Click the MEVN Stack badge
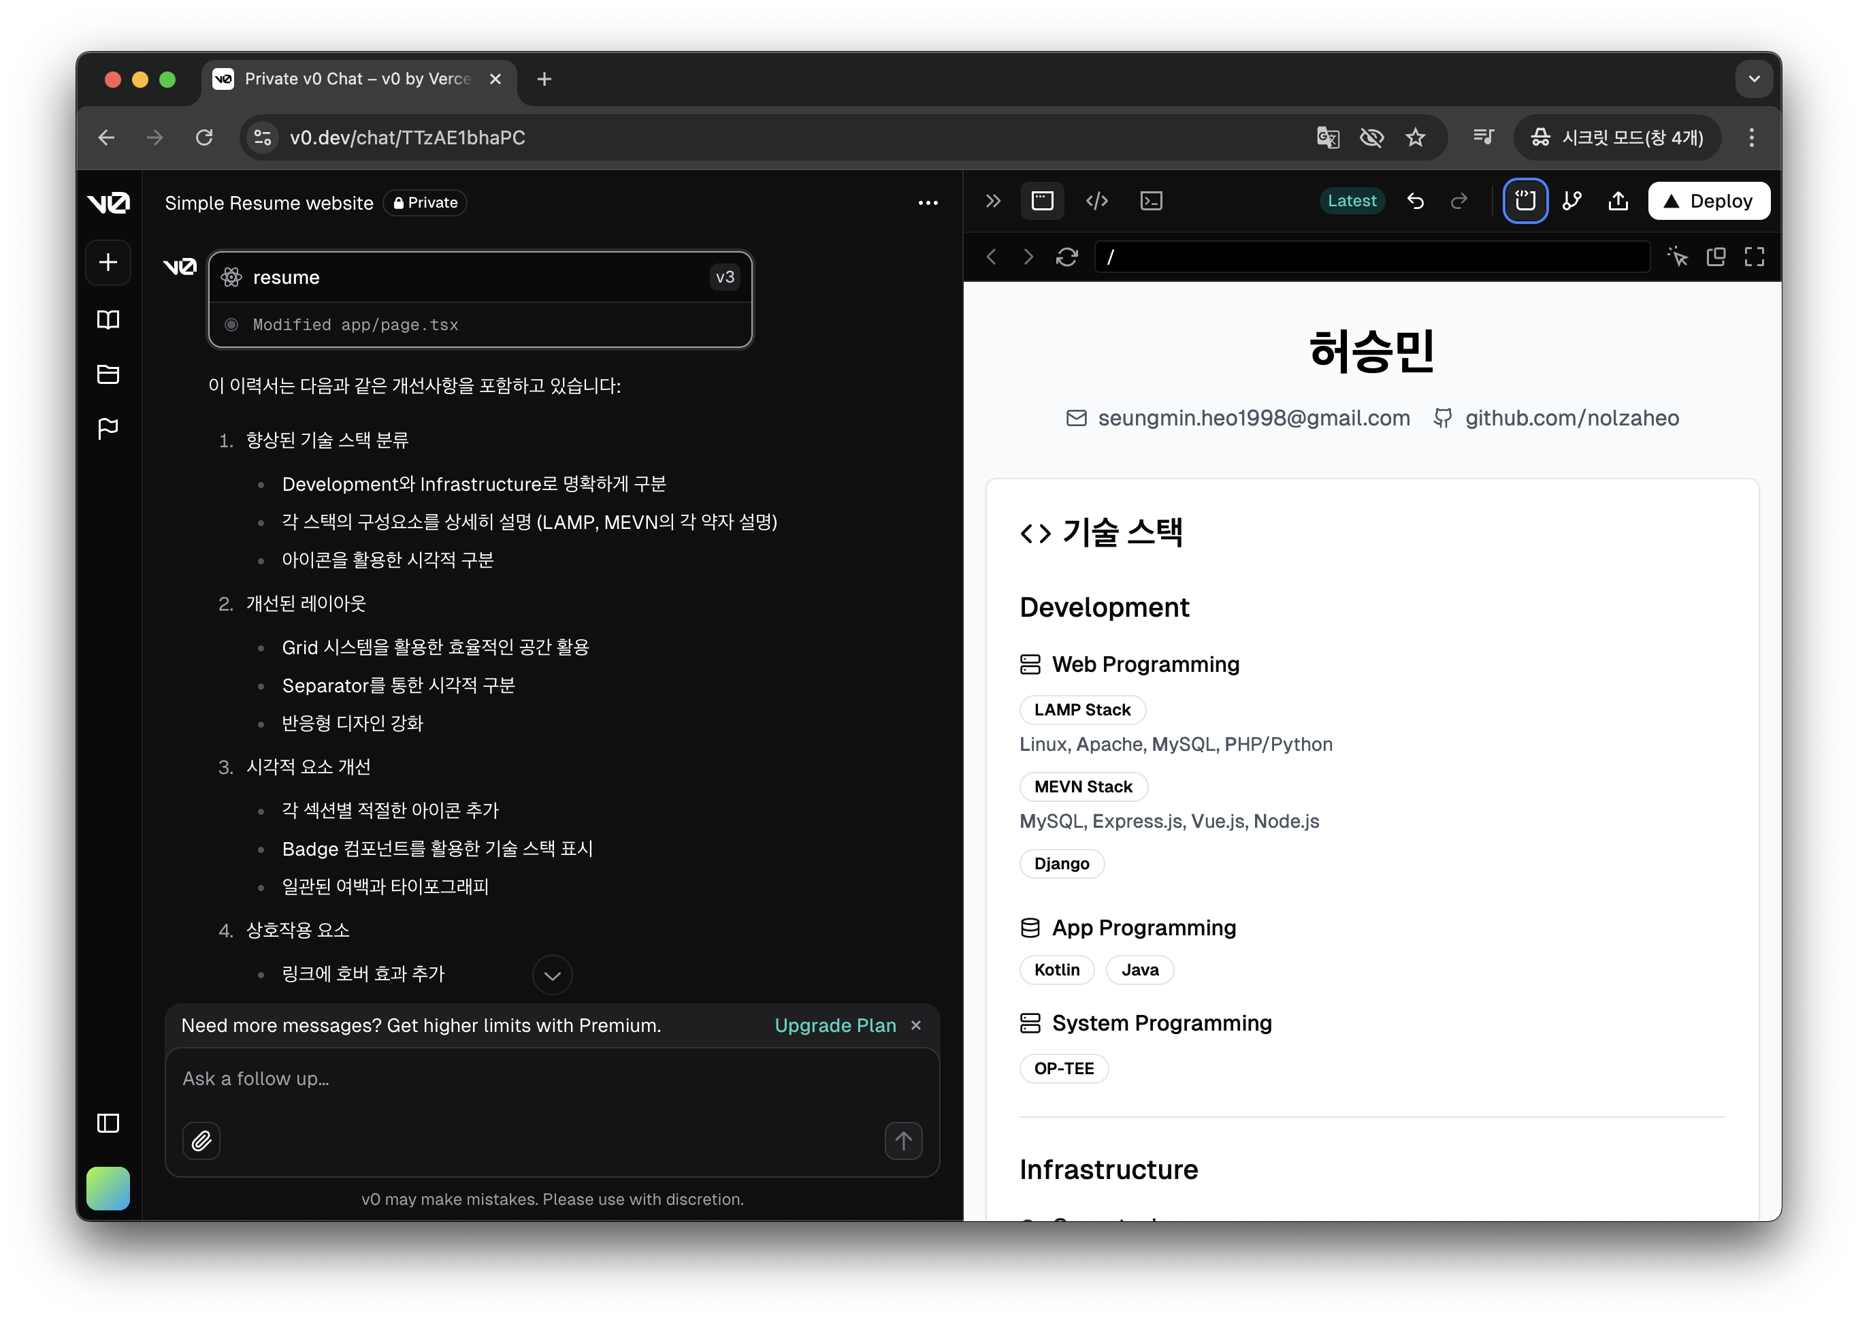 [1082, 787]
